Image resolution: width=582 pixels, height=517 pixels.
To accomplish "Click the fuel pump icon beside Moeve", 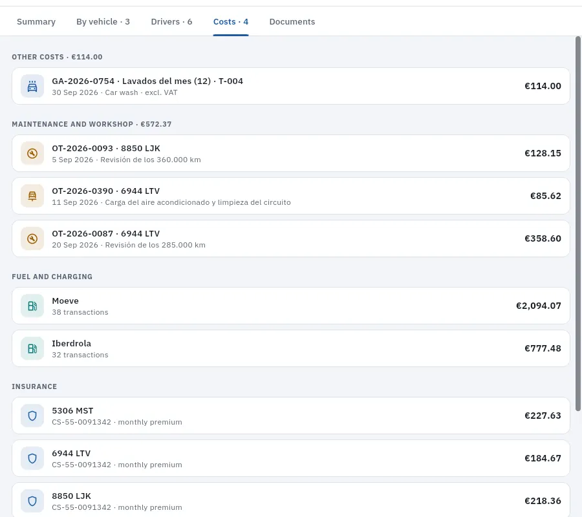I will (32, 306).
